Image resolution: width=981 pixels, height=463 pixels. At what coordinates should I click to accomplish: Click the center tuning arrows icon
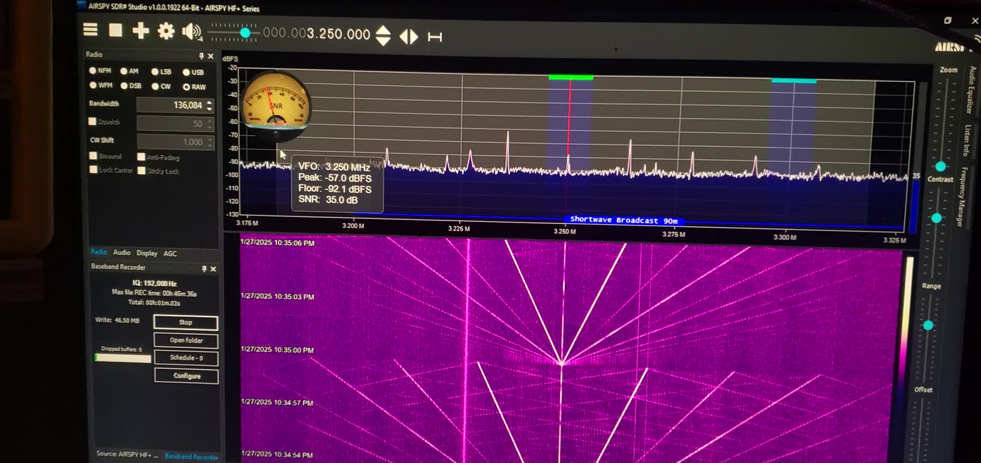tap(409, 37)
